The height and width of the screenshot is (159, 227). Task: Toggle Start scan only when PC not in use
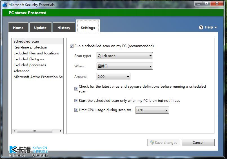(76, 100)
